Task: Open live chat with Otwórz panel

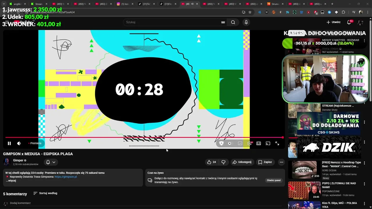Action: pos(274,181)
